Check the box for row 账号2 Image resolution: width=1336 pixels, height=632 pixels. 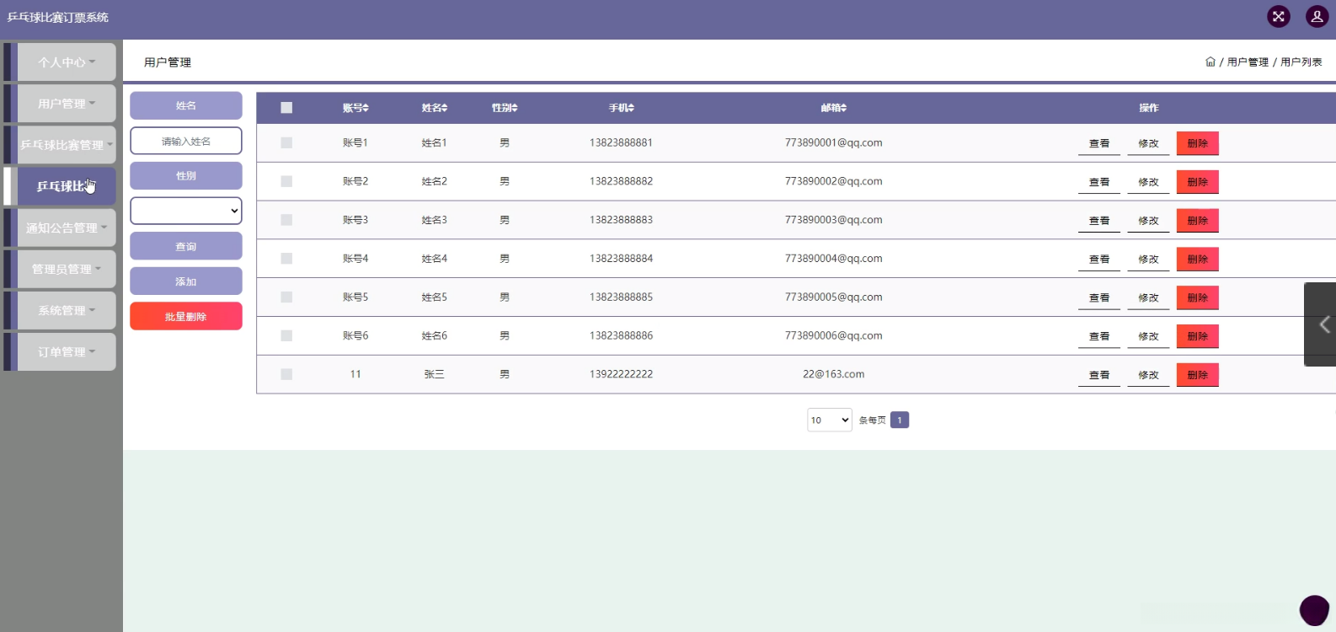pyautogui.click(x=286, y=182)
